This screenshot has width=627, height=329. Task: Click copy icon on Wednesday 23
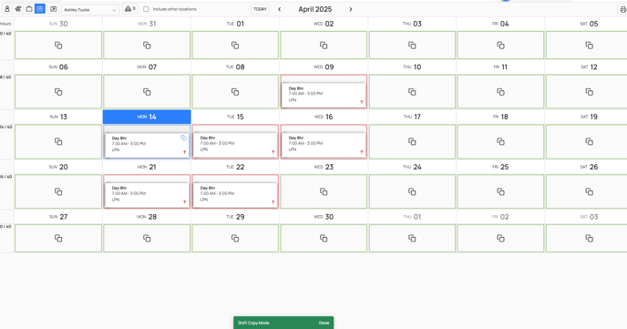click(324, 192)
